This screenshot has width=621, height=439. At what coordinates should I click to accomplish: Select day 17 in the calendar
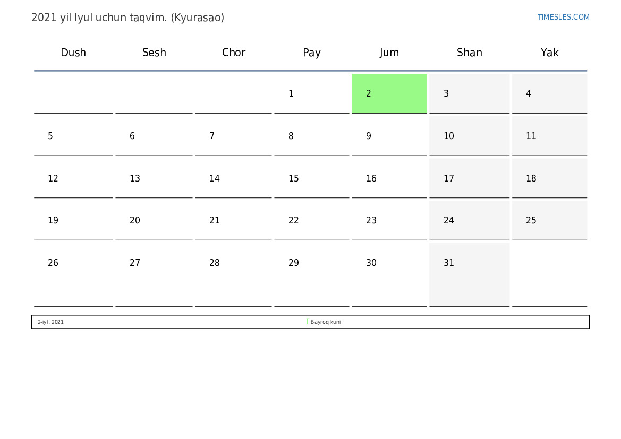(469, 178)
